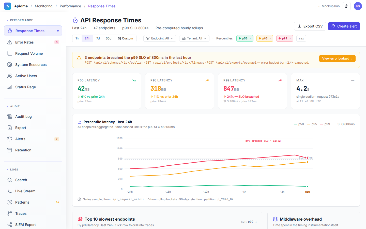366x229 pixels.
Task: Toggle p50 series in chart legend
Action: pos(299,124)
